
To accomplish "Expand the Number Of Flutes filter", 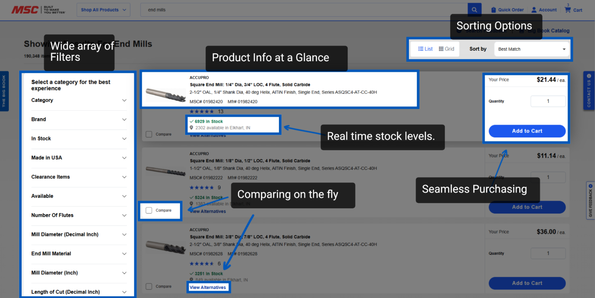I will pos(79,215).
